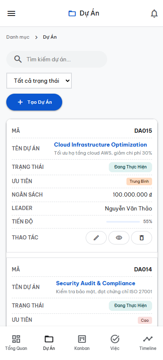
Task: Open the Timeline tab
Action: pyautogui.click(x=148, y=342)
